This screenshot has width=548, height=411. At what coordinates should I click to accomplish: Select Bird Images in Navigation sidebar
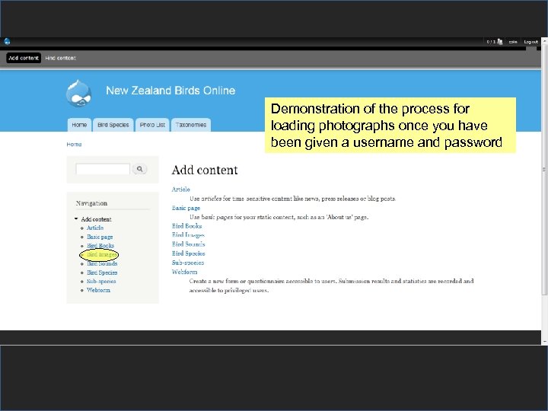coord(101,255)
